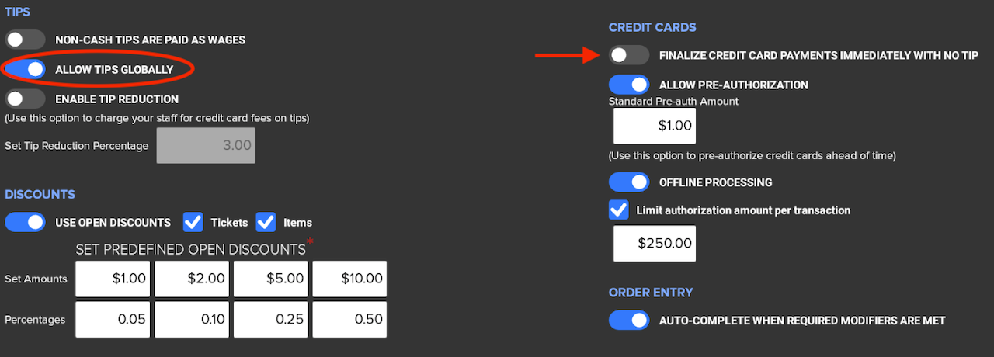Select the 0.10 percentage field
The image size is (994, 357).
point(192,320)
